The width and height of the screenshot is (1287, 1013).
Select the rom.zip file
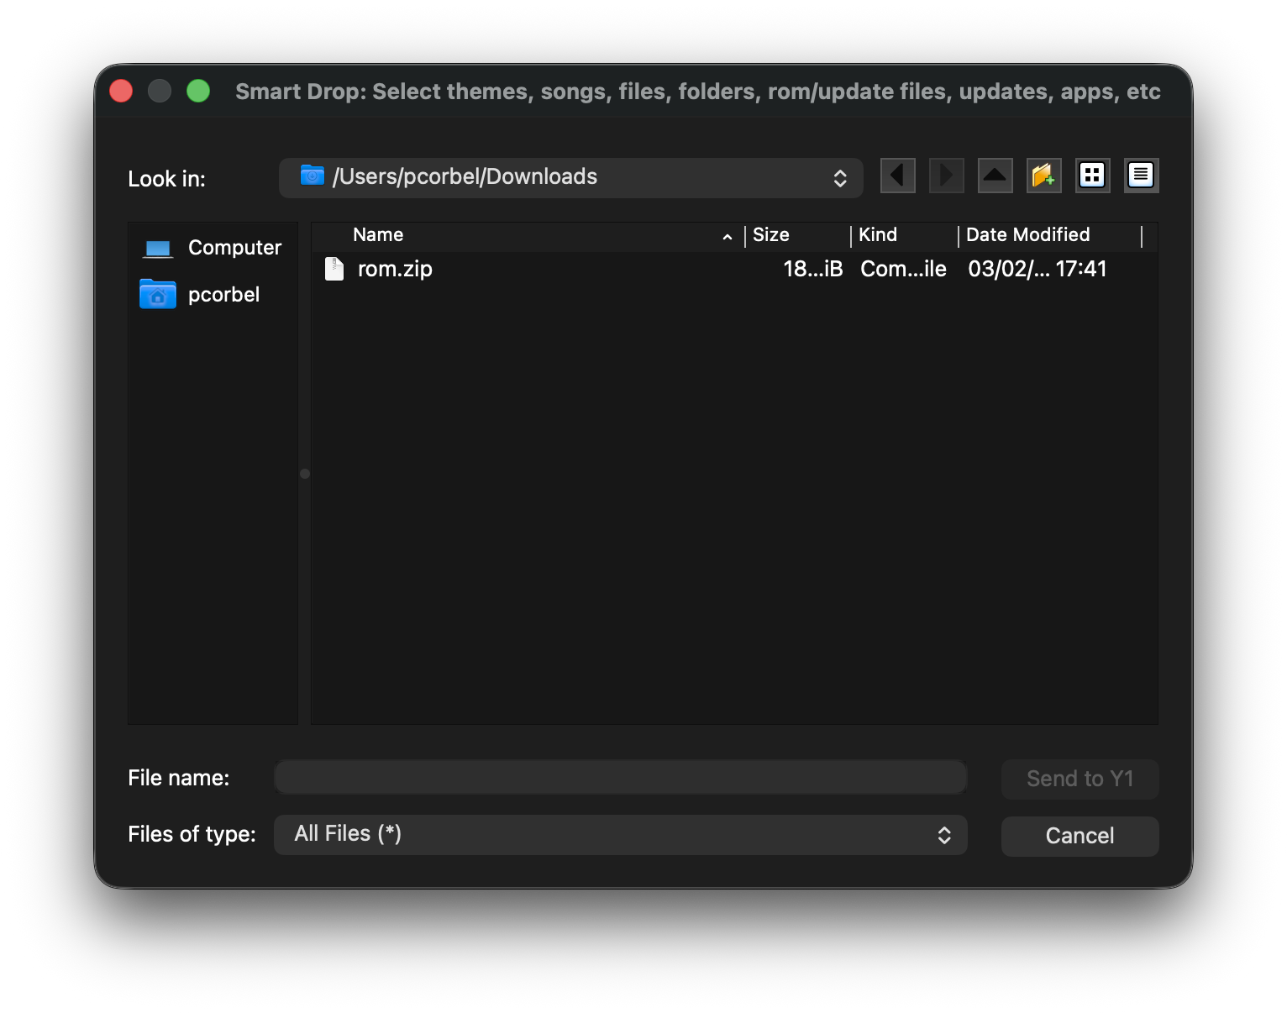point(394,269)
